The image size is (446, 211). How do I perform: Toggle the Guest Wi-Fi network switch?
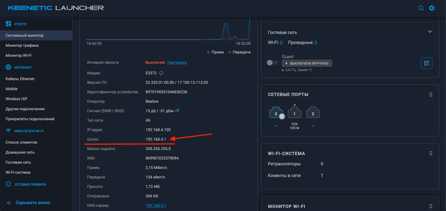pyautogui.click(x=272, y=63)
